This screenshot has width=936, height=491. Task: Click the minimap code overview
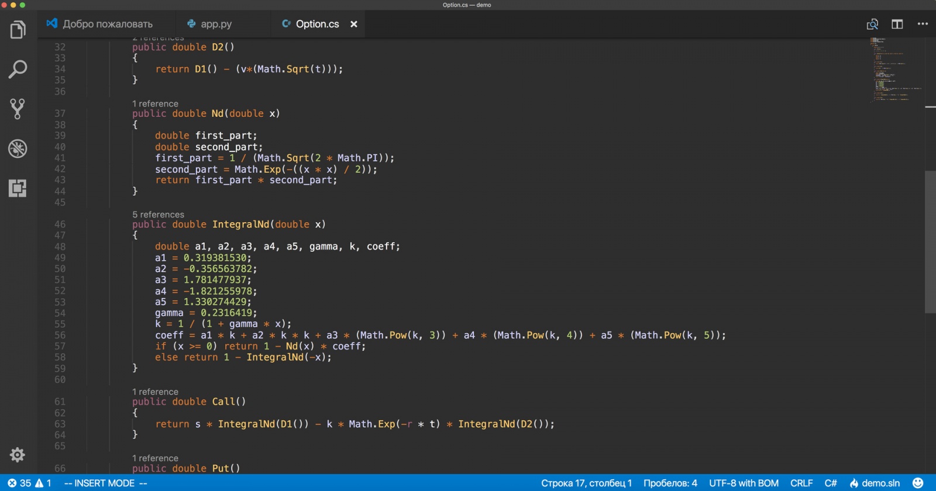895,69
